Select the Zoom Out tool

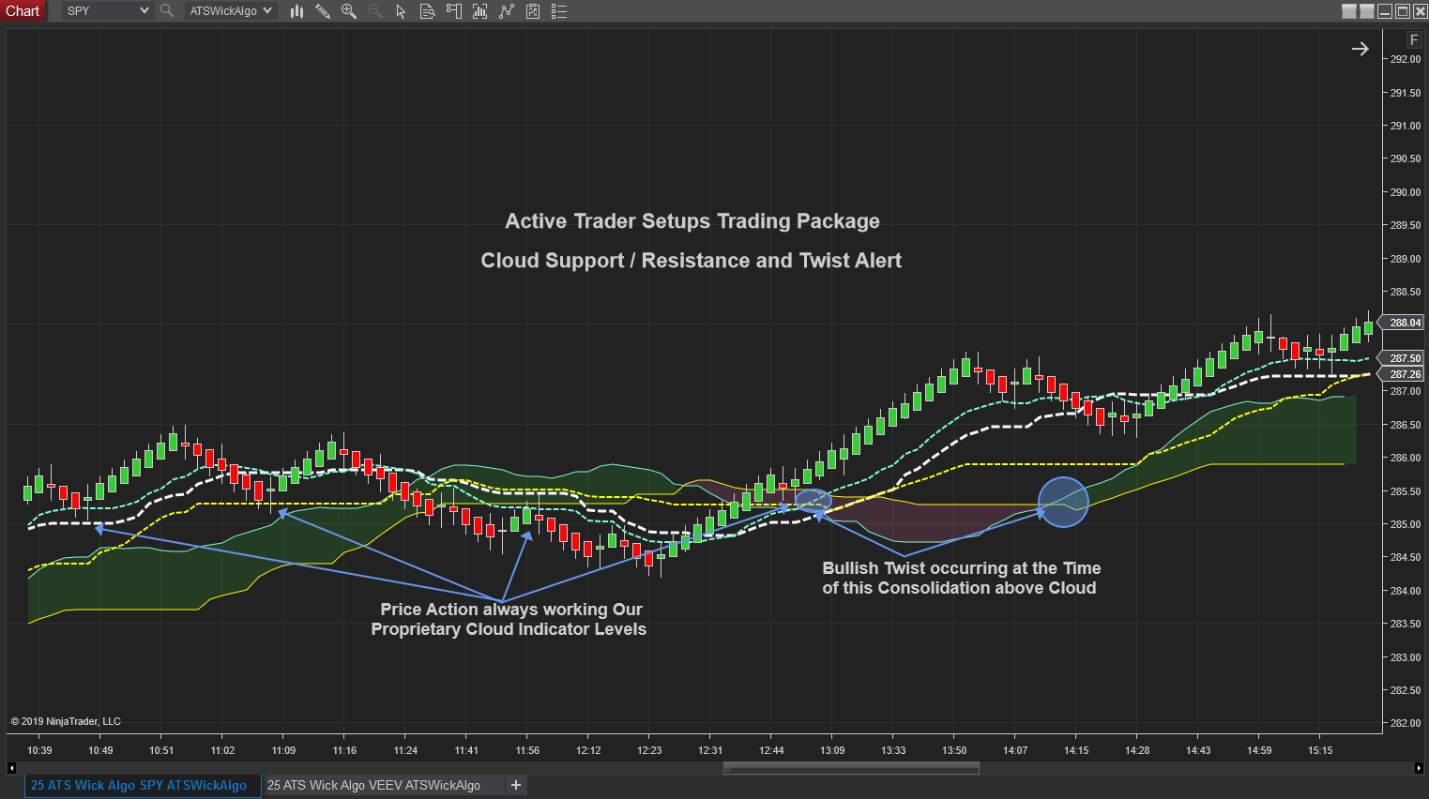pyautogui.click(x=373, y=10)
